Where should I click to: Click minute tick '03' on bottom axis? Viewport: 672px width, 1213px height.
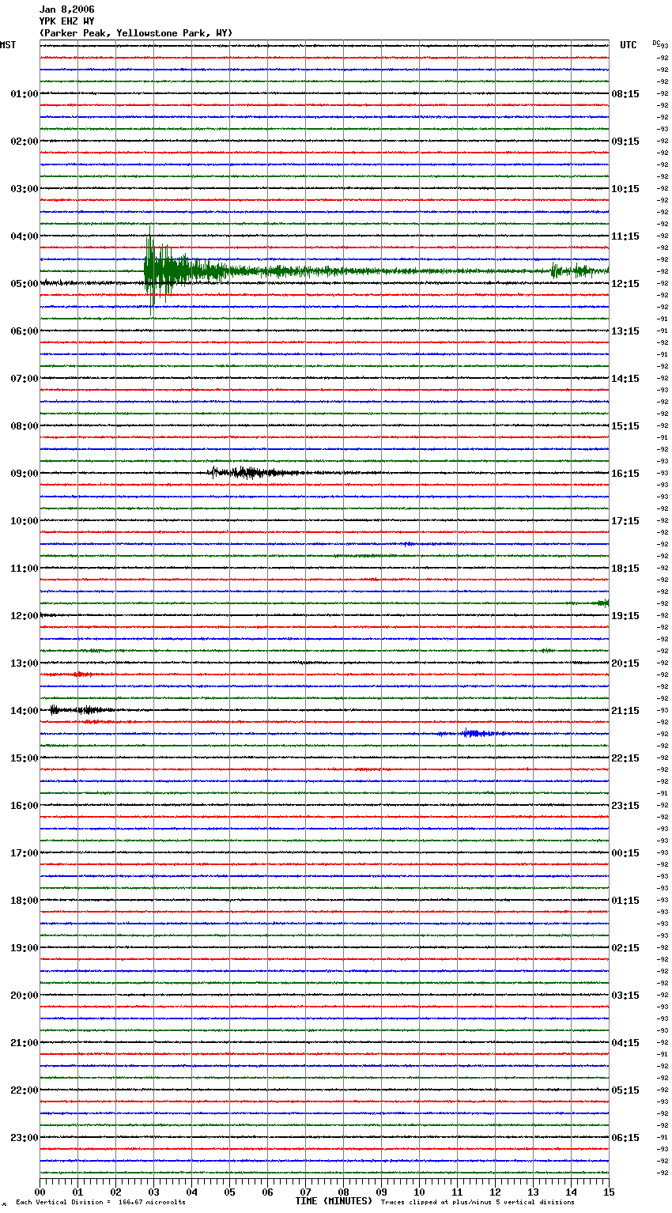(153, 1192)
